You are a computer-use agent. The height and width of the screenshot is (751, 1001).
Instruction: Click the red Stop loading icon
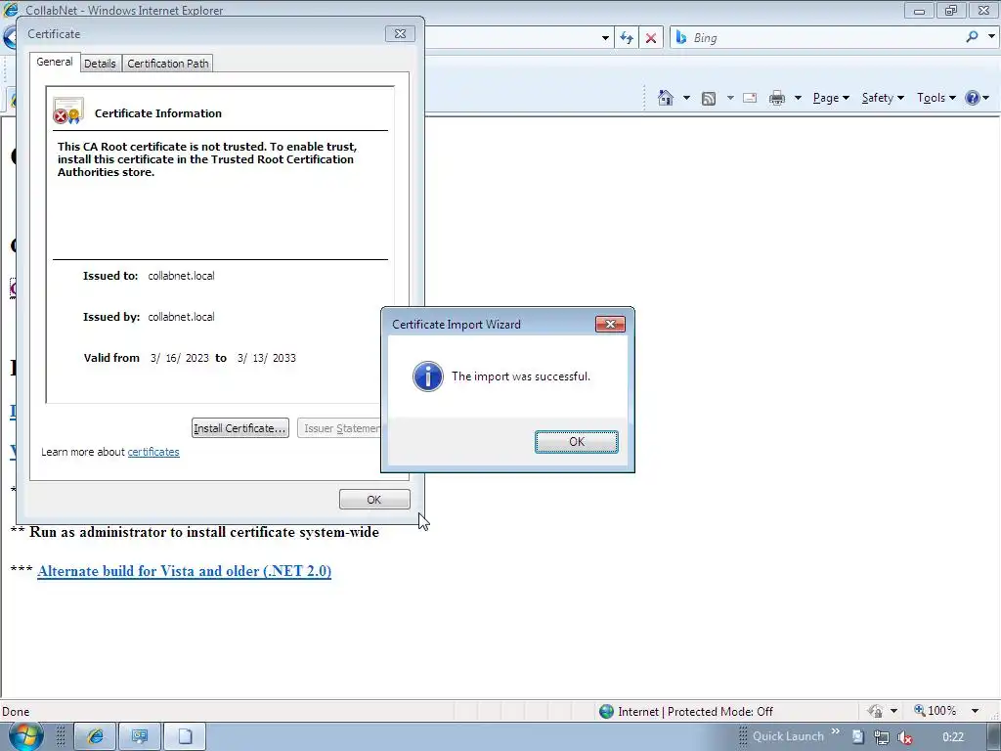650,38
